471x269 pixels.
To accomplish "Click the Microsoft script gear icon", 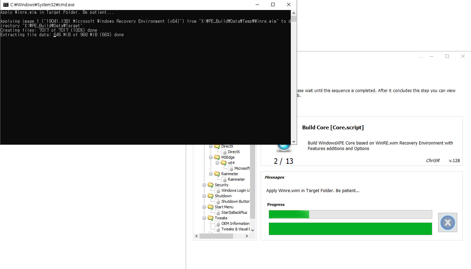I will pyautogui.click(x=231, y=169).
